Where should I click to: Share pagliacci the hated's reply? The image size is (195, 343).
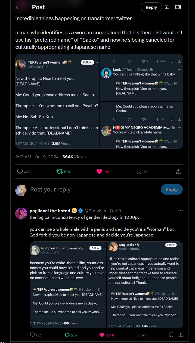pyautogui.click(x=180, y=335)
